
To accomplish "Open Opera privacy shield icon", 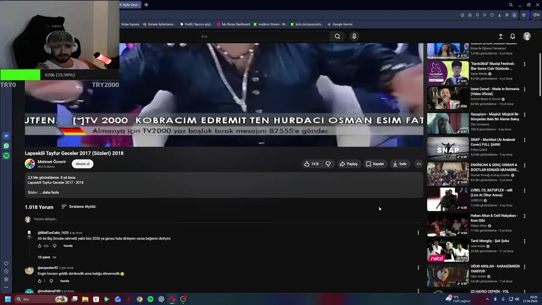I will (x=477, y=15).
